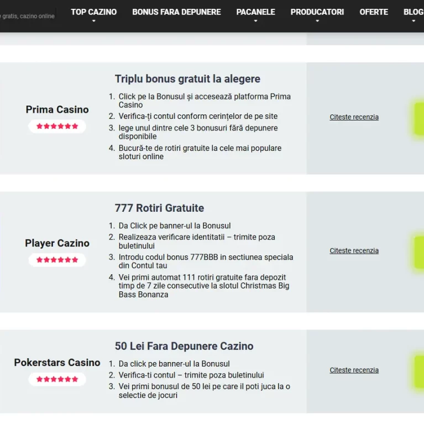Open BONUS FARA DEPUNERE page
424x424 pixels.
[176, 12]
